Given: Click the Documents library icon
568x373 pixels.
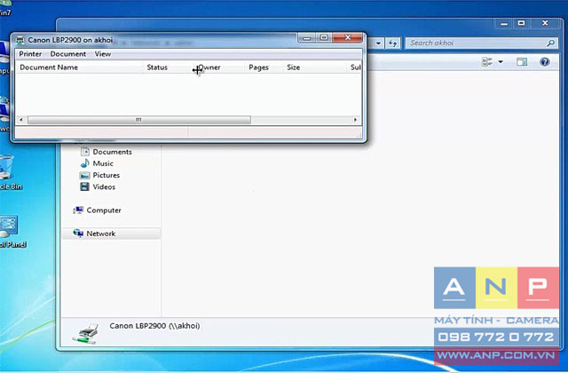Looking at the screenshot, I should click(85, 152).
